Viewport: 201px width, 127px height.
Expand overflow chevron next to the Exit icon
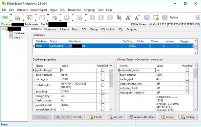11,14
